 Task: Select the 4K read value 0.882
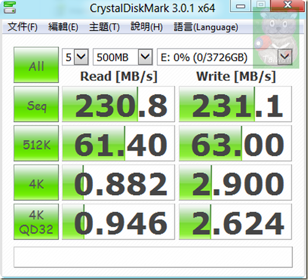[118, 182]
